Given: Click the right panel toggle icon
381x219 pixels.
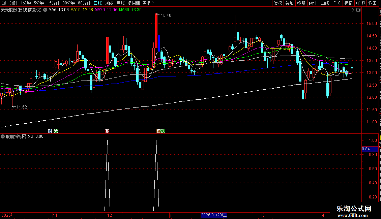Looking at the screenshot, I should (358, 10).
